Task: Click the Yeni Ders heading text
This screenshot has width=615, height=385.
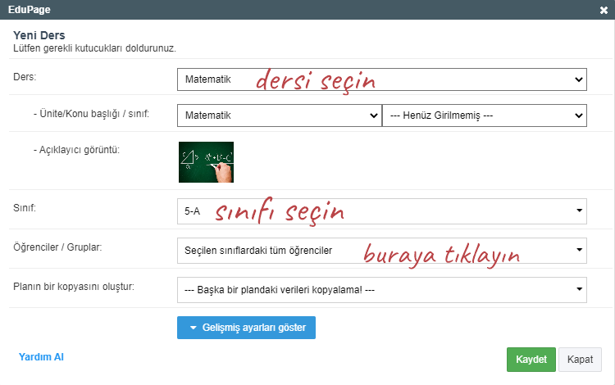Action: tap(39, 35)
